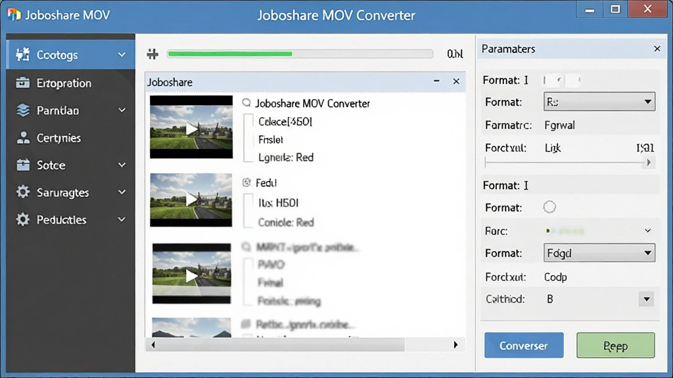Image resolution: width=673 pixels, height=378 pixels.
Task: Minimize the Joboshare inner panel
Action: (x=436, y=81)
